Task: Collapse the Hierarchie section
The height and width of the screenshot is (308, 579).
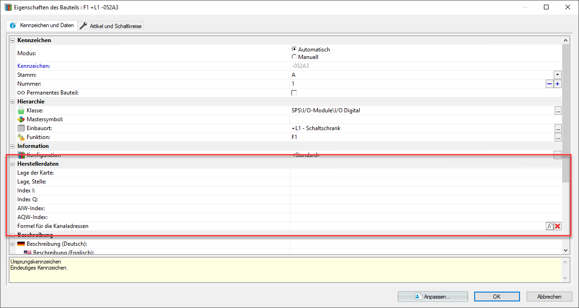Action: (13, 102)
